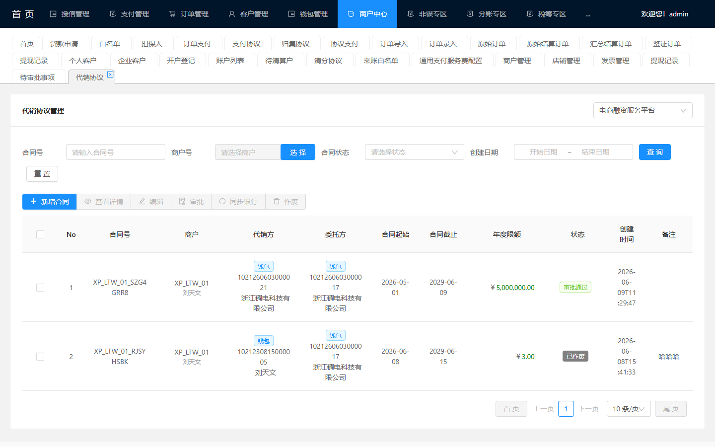Image resolution: width=715 pixels, height=447 pixels.
Task: Open the 授信管理 top navigation menu
Action: coord(70,14)
